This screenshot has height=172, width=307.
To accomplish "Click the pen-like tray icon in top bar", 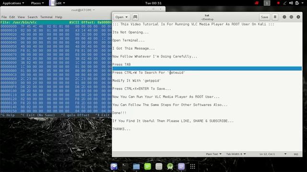I will 284,3.
